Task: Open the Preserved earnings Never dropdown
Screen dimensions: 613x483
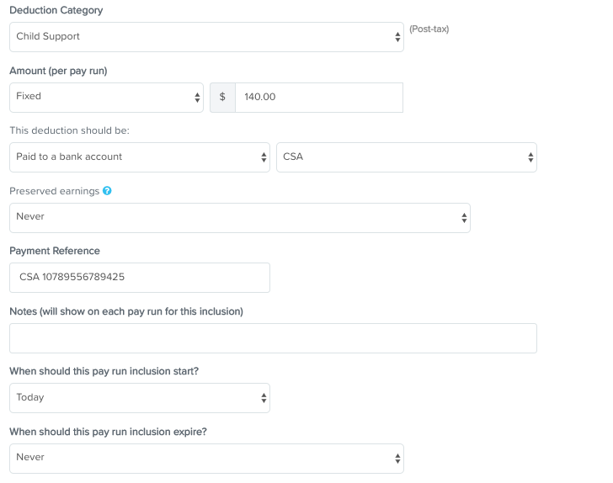Action: (x=240, y=218)
